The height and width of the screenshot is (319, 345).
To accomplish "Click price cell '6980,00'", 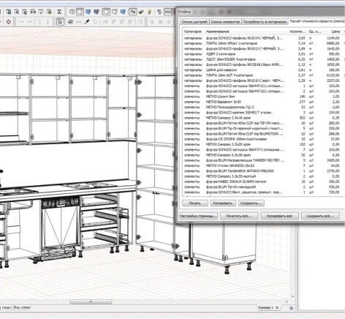I will click(333, 43).
